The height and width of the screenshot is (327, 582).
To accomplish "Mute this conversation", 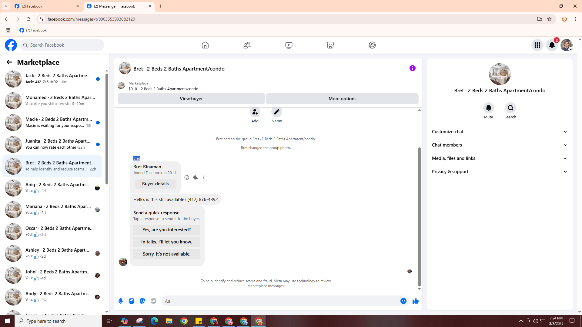I will pyautogui.click(x=488, y=108).
